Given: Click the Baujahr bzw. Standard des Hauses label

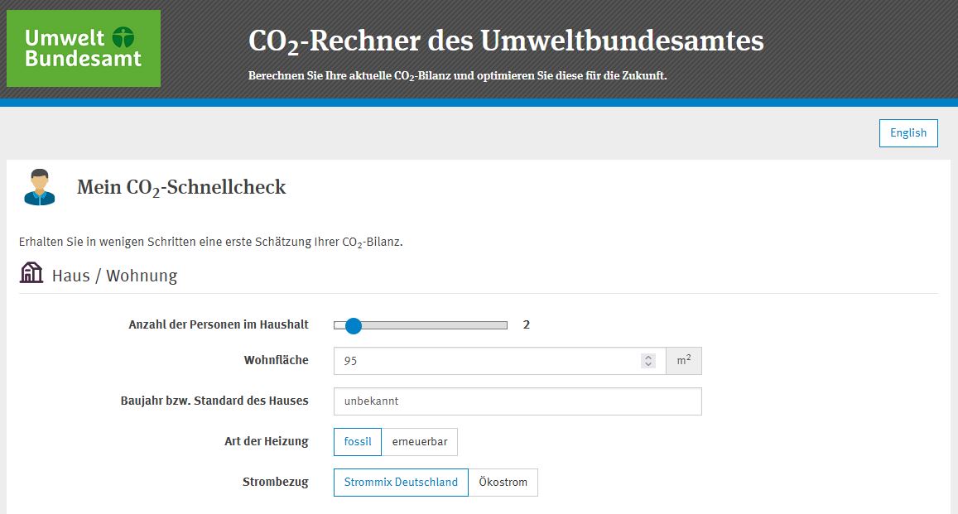Looking at the screenshot, I should tap(214, 401).
